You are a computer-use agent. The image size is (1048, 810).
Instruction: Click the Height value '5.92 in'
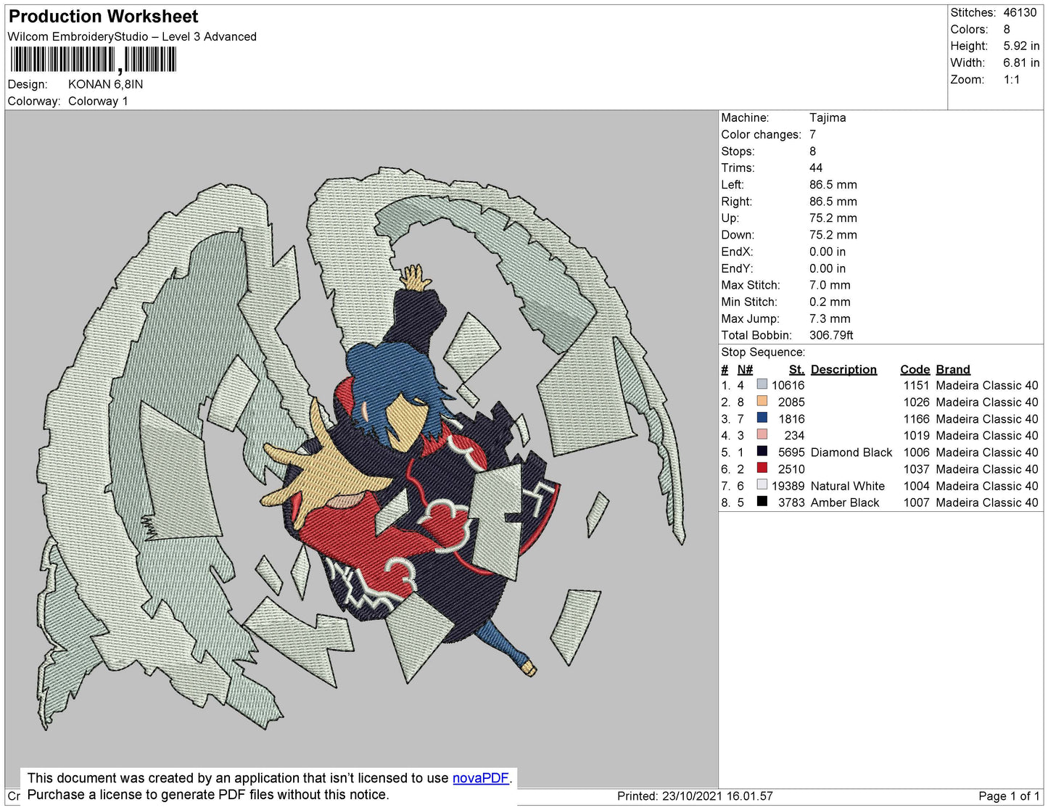pos(1021,46)
